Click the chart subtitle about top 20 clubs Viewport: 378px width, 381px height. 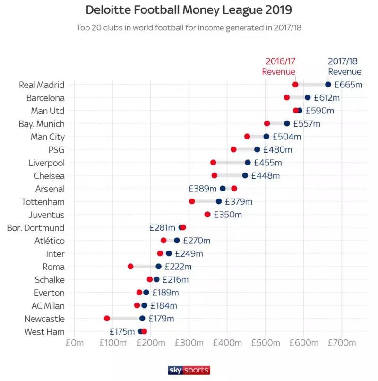189,27
